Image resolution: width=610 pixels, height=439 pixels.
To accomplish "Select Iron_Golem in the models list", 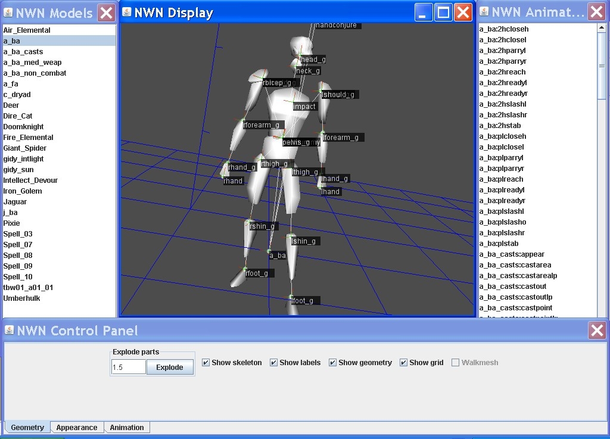I will point(22,191).
